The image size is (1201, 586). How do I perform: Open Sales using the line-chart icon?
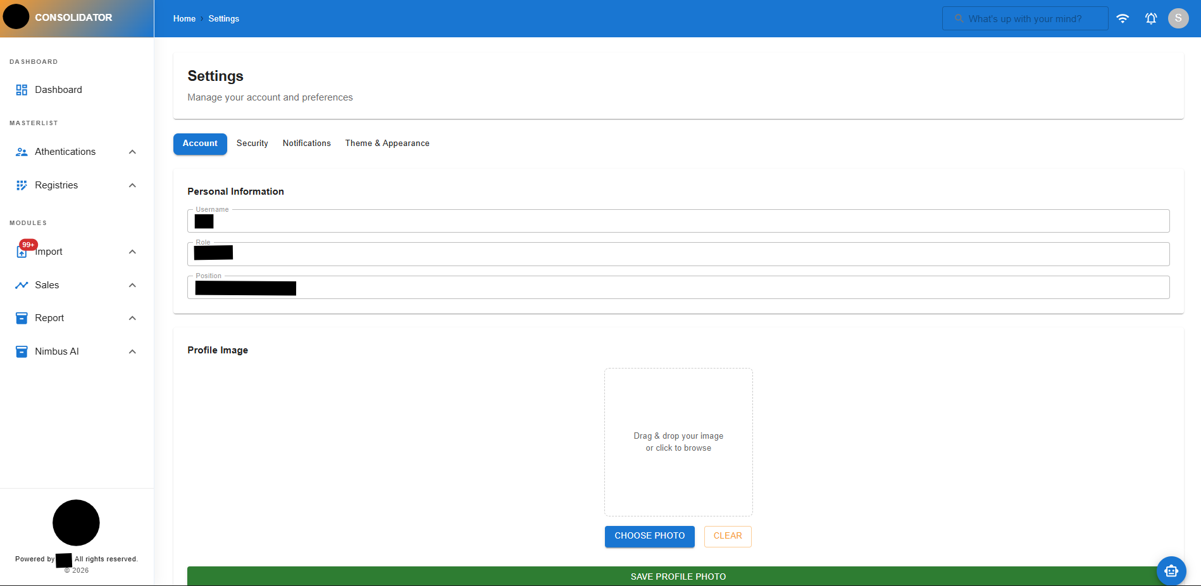(x=21, y=284)
